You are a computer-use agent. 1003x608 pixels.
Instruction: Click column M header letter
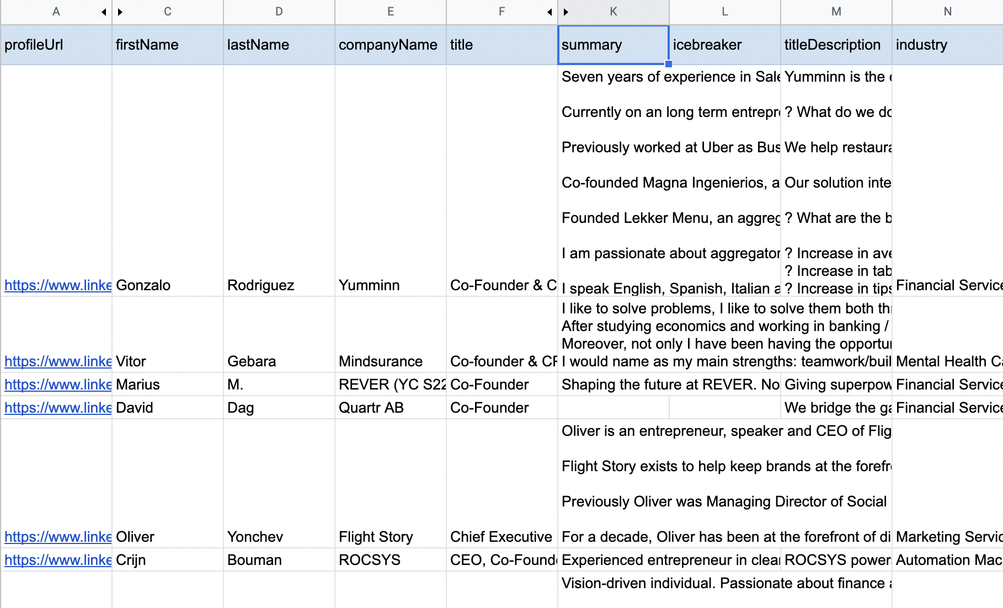[836, 12]
